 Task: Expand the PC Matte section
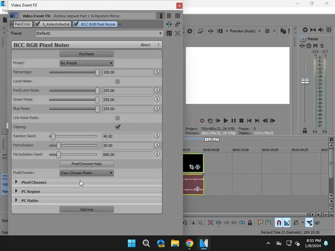click(16, 200)
